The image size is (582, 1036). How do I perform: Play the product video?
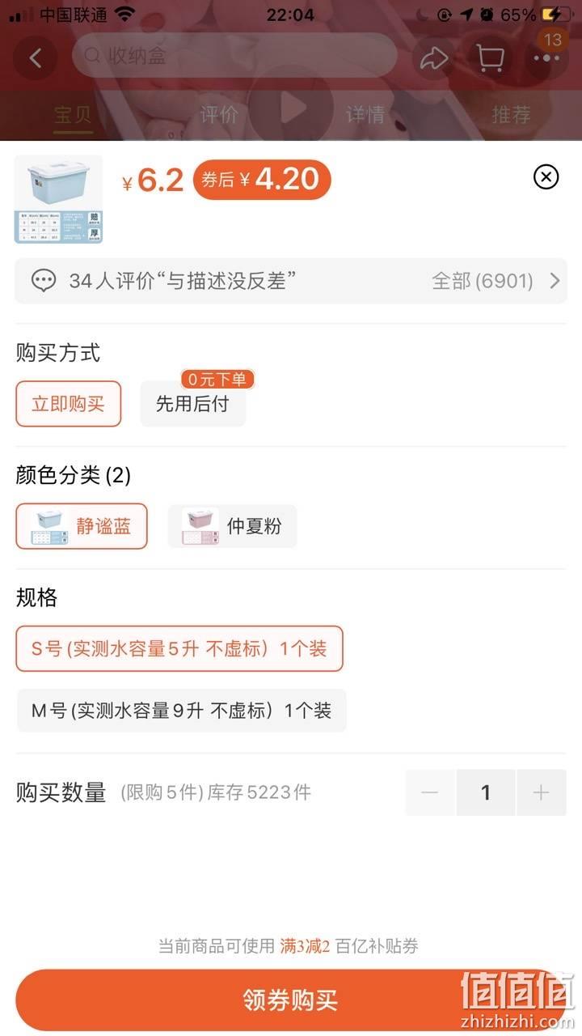tap(292, 108)
